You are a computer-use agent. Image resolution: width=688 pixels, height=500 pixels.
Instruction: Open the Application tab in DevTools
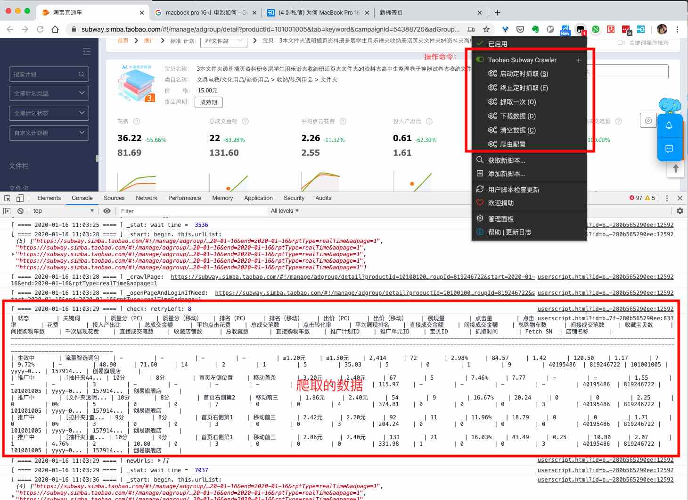258,198
